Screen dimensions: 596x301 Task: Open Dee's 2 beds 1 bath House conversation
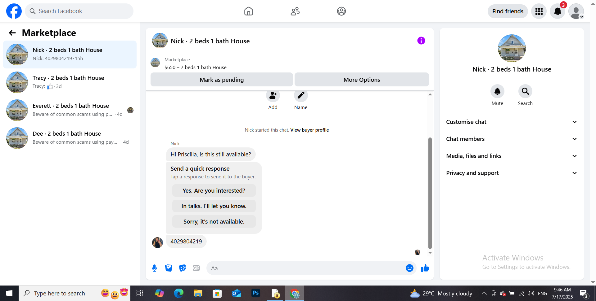pyautogui.click(x=70, y=138)
